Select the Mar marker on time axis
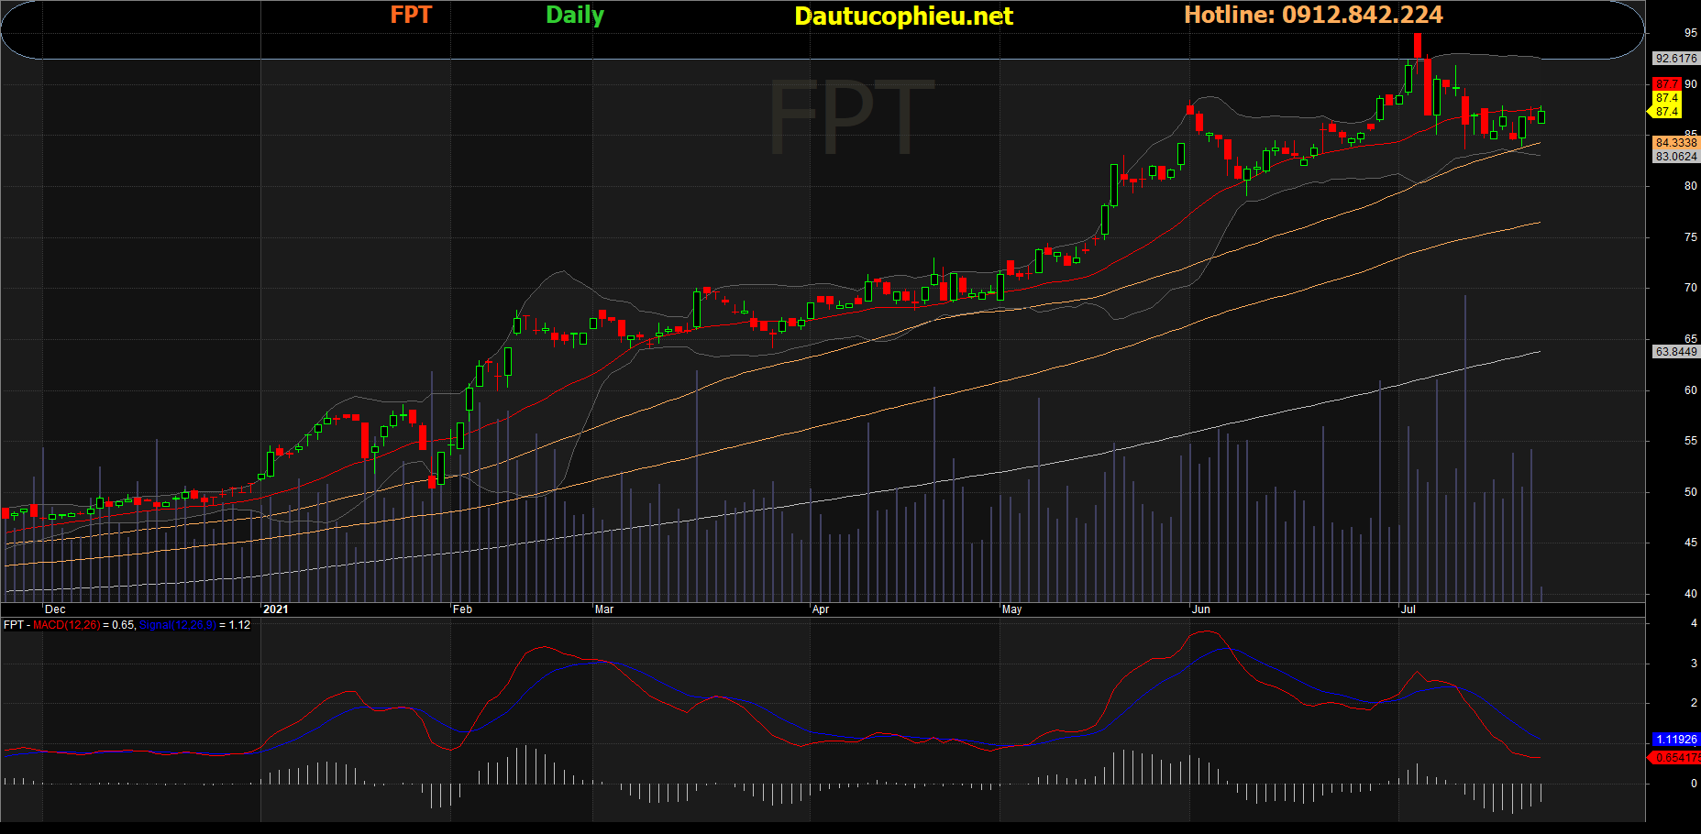The image size is (1701, 834). (x=604, y=609)
